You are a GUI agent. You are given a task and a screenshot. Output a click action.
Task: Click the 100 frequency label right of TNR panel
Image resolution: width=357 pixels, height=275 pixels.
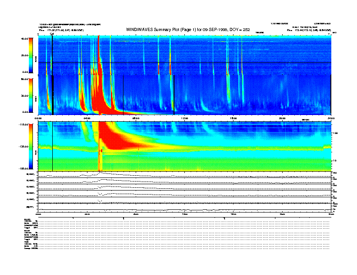point(335,133)
